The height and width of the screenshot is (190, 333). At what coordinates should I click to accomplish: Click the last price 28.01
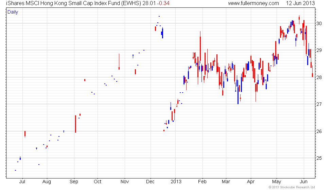(149, 3)
